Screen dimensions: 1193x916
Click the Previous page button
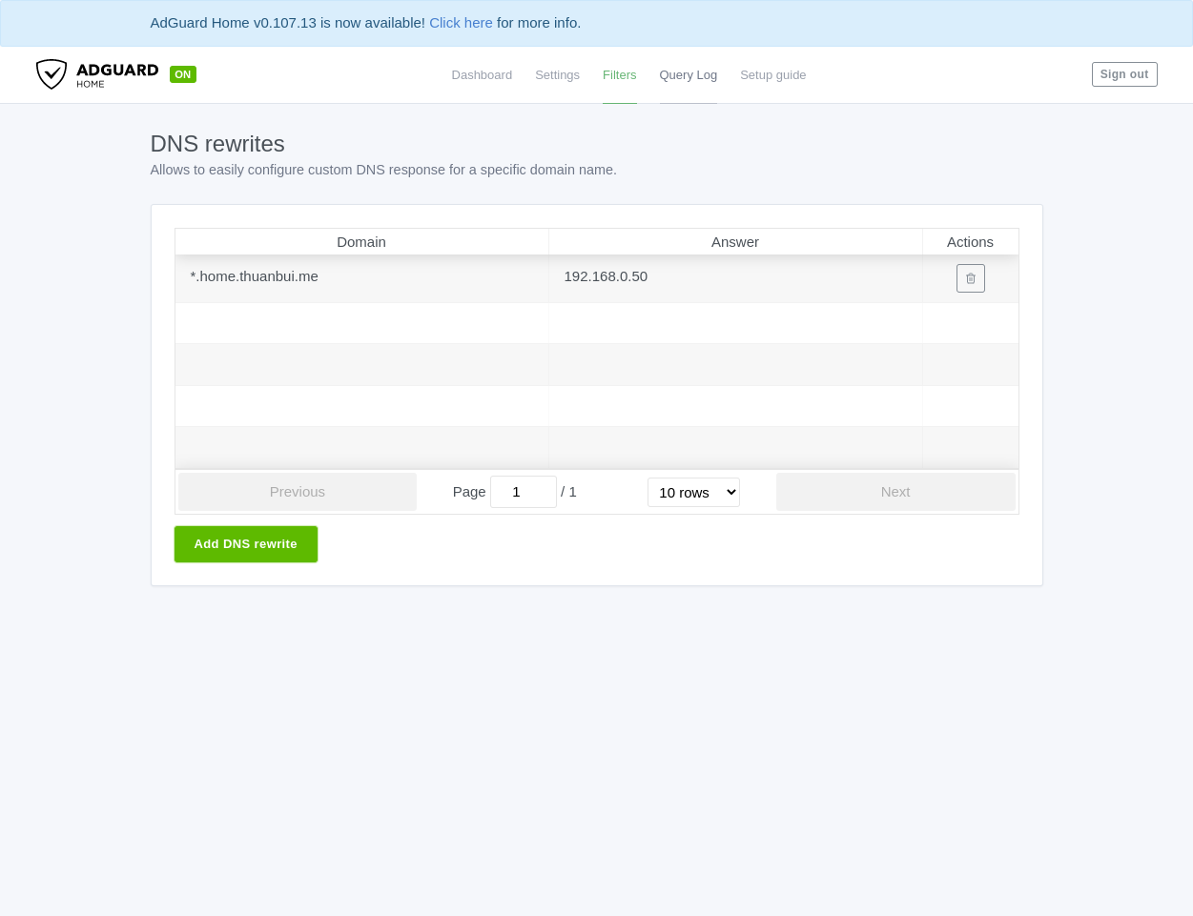coord(298,492)
